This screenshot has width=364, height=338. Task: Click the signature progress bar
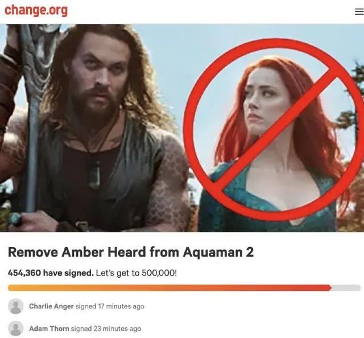pyautogui.click(x=184, y=288)
